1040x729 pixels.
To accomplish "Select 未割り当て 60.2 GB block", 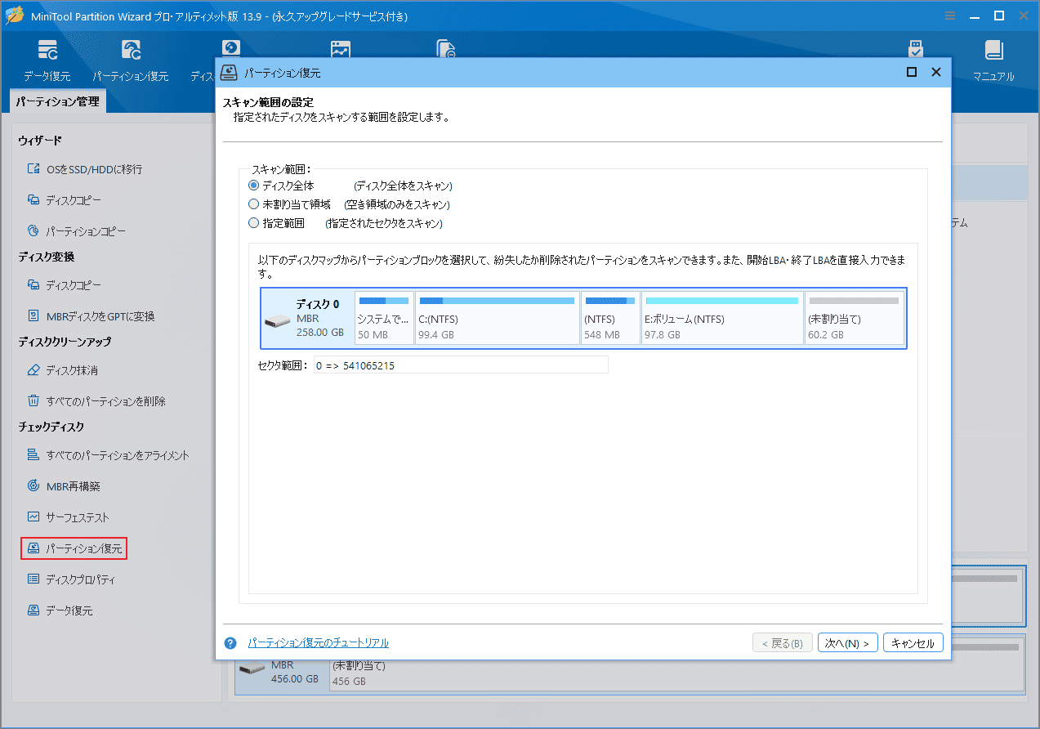I will (854, 318).
